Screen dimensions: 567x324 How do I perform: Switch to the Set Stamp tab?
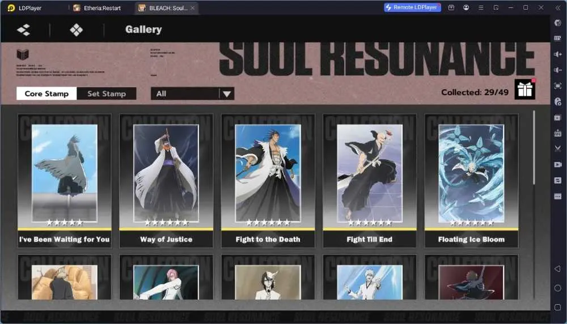[x=107, y=93]
